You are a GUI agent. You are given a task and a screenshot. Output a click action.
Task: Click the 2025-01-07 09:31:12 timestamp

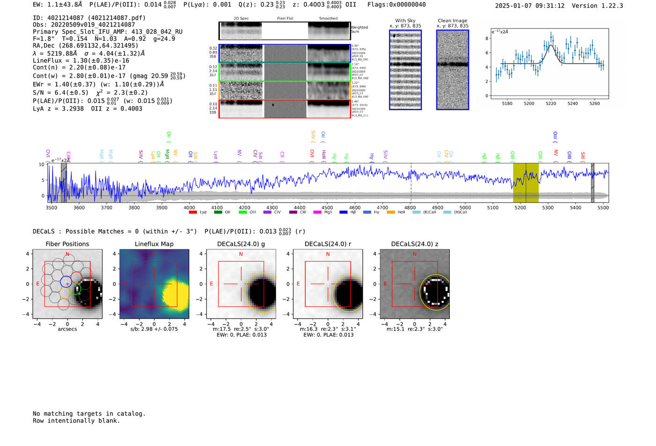coord(530,6)
